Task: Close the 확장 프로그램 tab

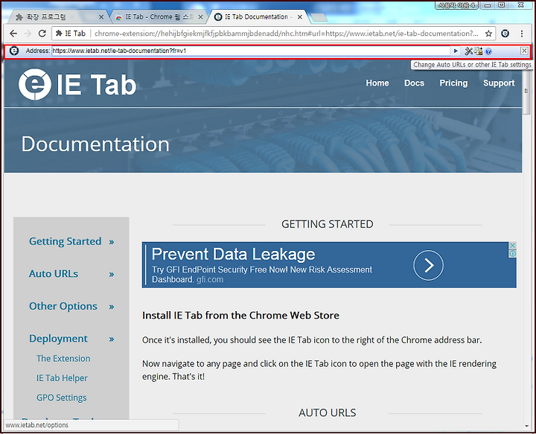Action: (101, 16)
